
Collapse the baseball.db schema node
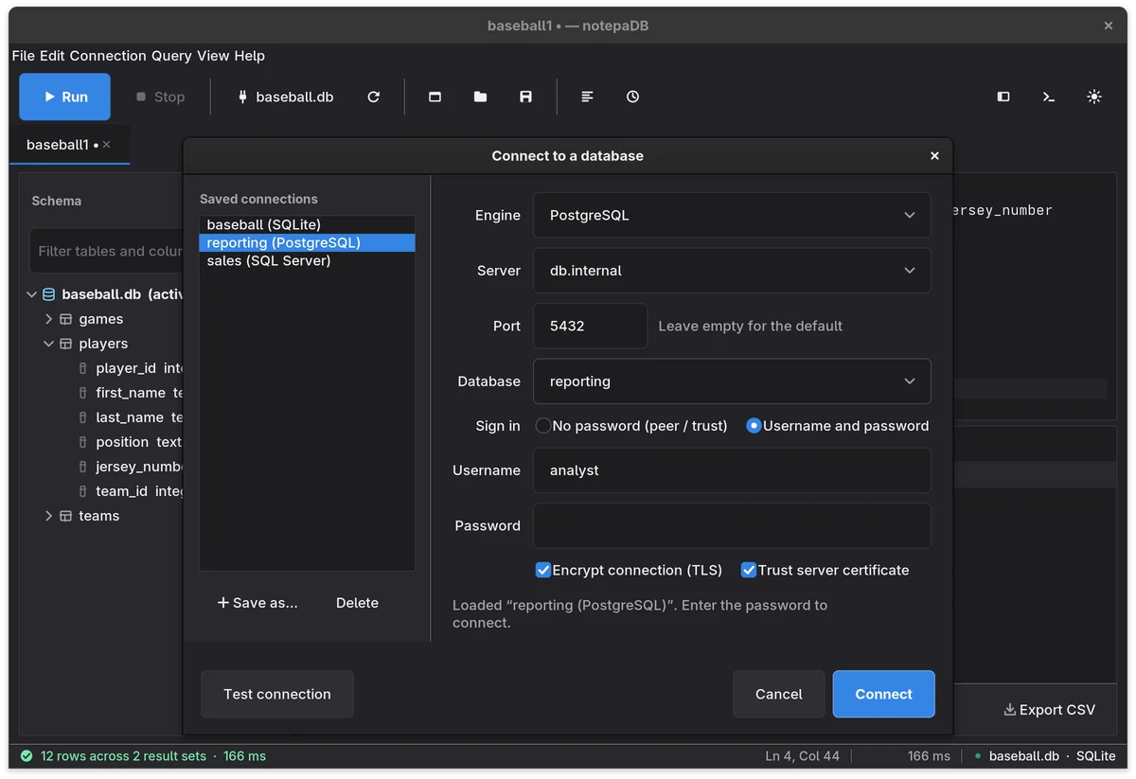pyautogui.click(x=32, y=294)
